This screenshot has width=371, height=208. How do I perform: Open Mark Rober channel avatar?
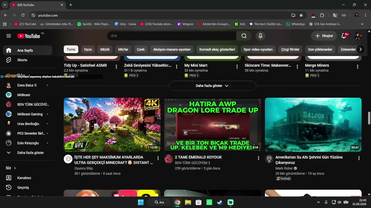269,159
